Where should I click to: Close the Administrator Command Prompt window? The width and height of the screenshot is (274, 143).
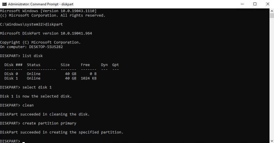[268, 4]
